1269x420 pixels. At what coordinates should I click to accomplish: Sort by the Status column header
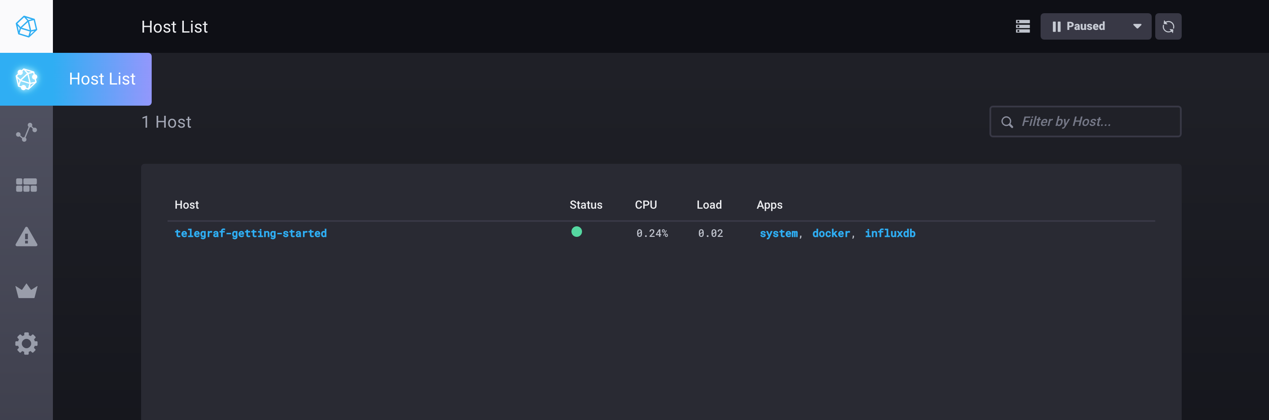tap(586, 205)
